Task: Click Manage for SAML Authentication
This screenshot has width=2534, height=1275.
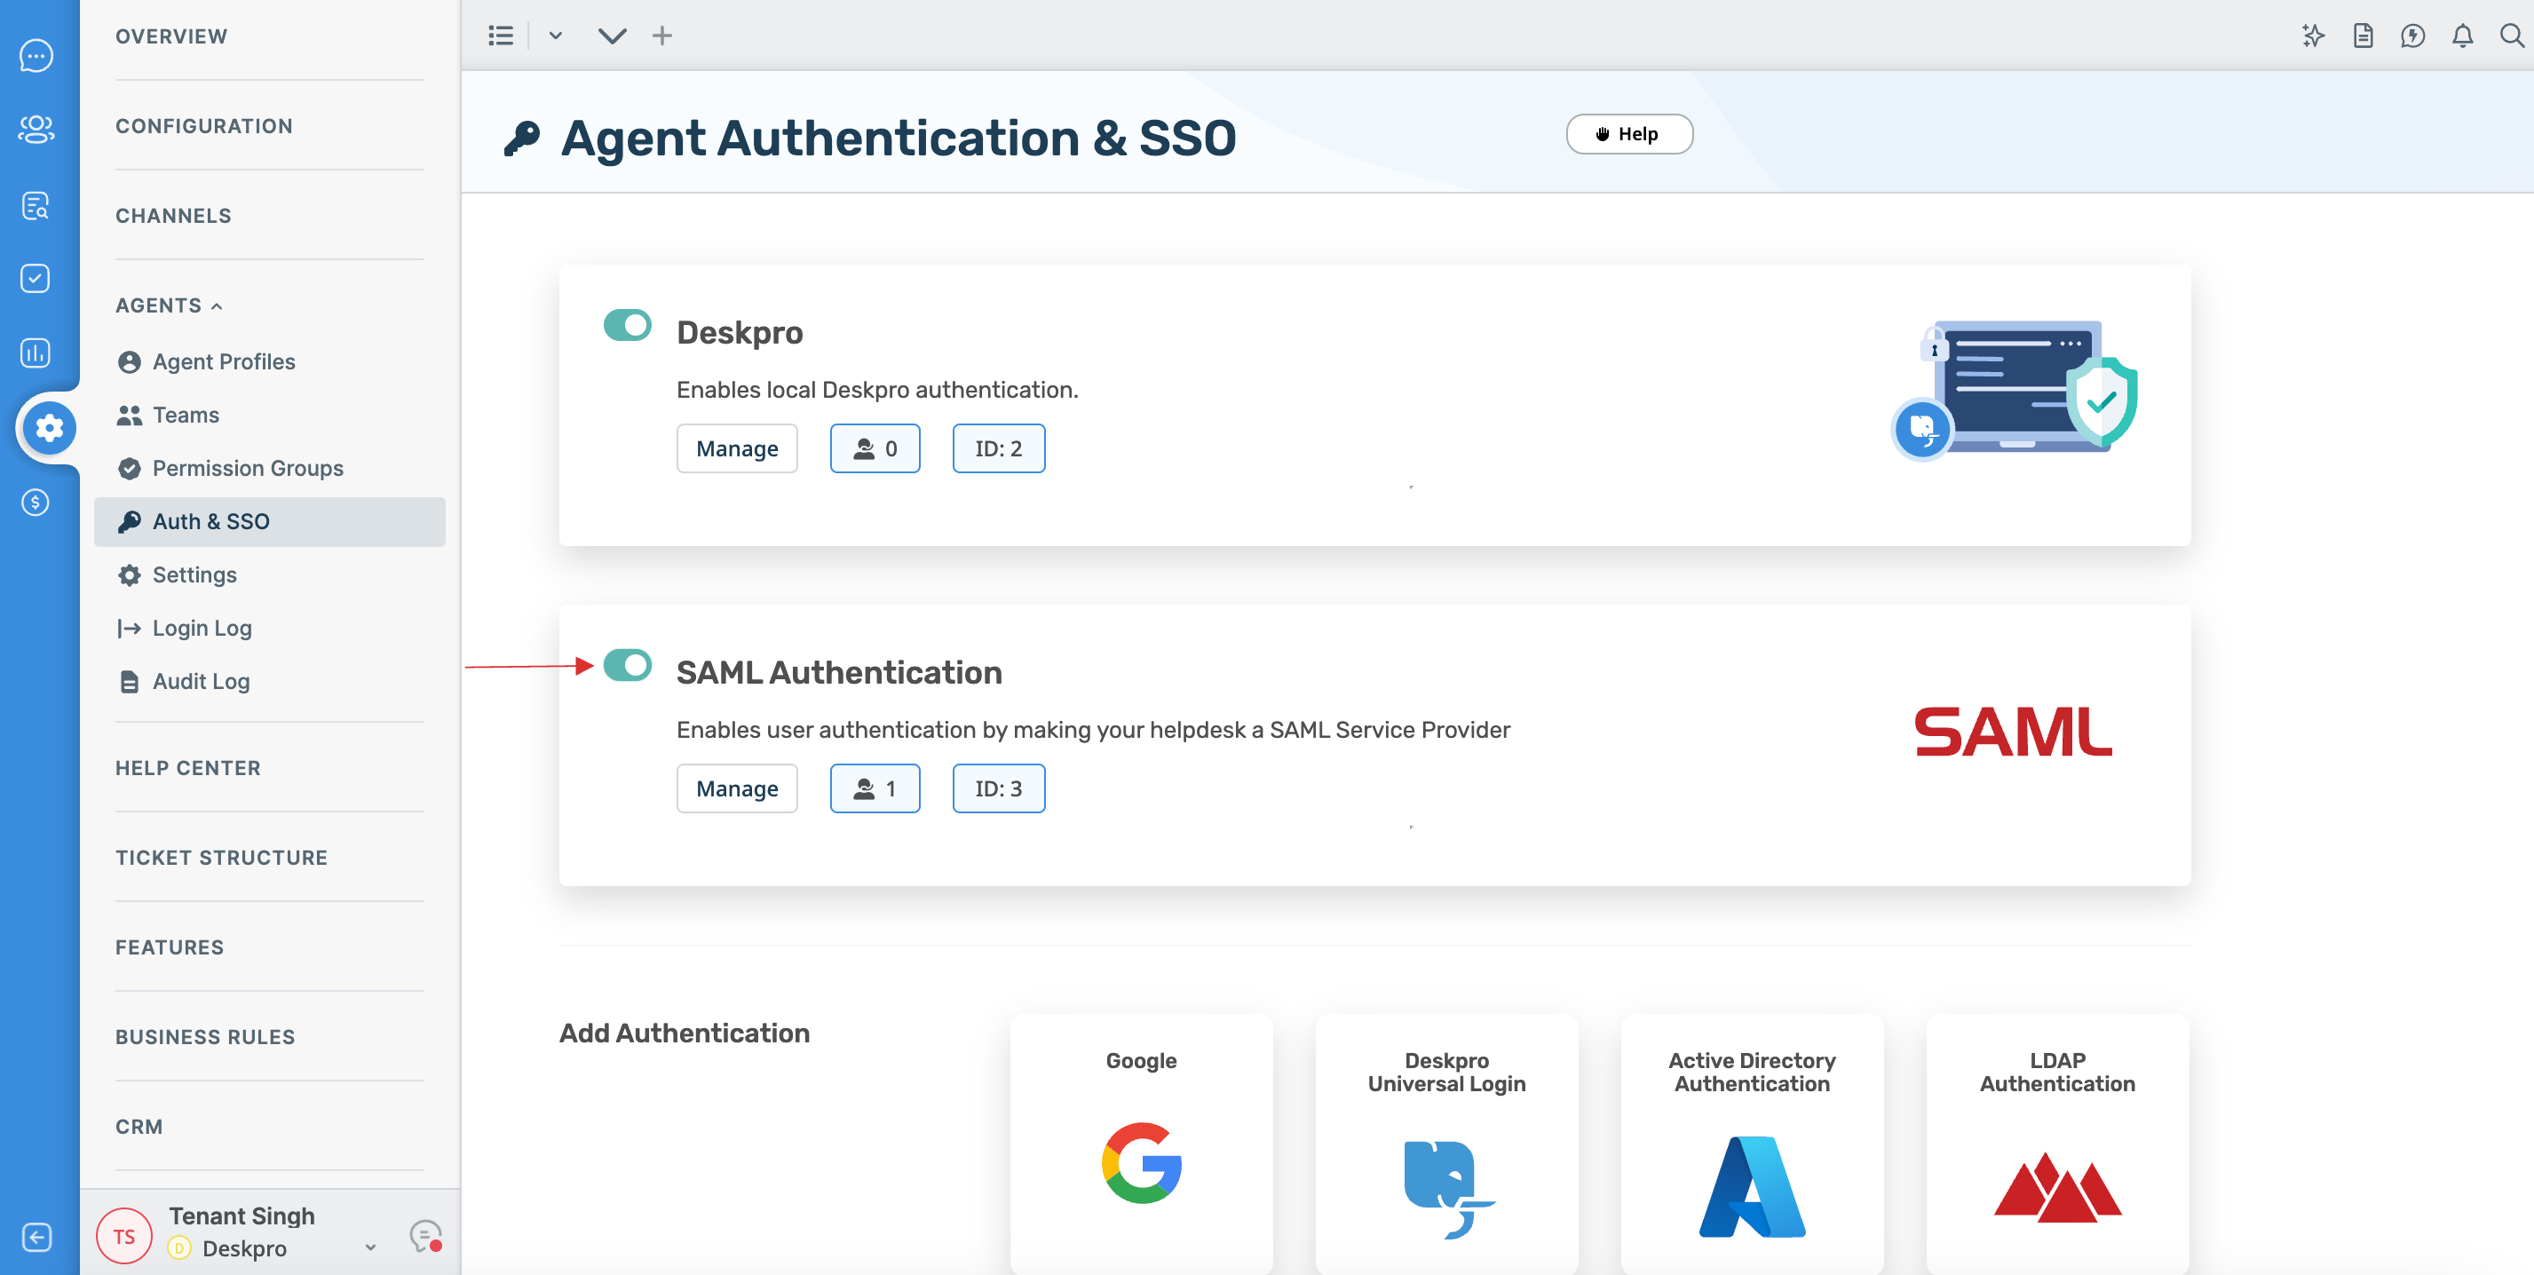Action: tap(737, 788)
